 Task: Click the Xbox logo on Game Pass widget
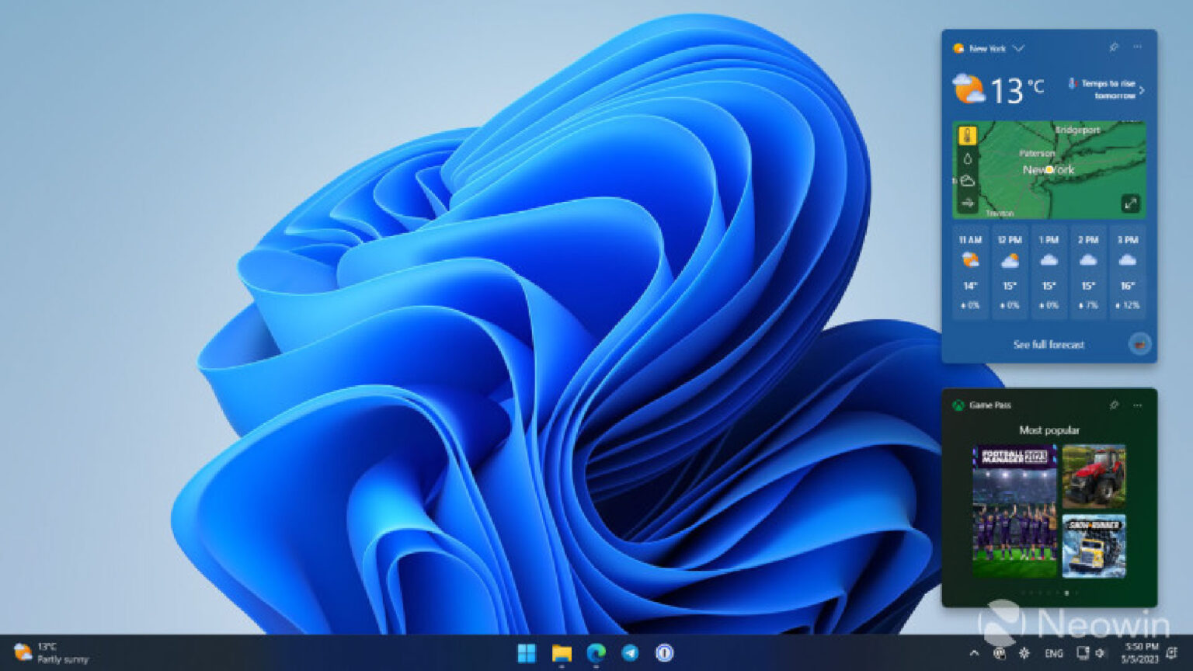click(958, 405)
